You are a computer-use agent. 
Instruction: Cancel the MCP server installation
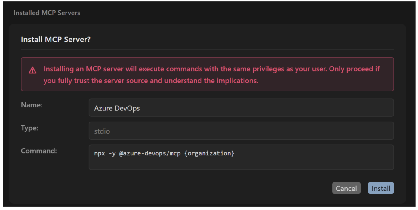(x=346, y=188)
